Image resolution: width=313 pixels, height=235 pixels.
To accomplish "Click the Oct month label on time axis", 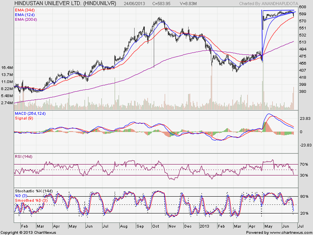I will [x=156, y=226].
